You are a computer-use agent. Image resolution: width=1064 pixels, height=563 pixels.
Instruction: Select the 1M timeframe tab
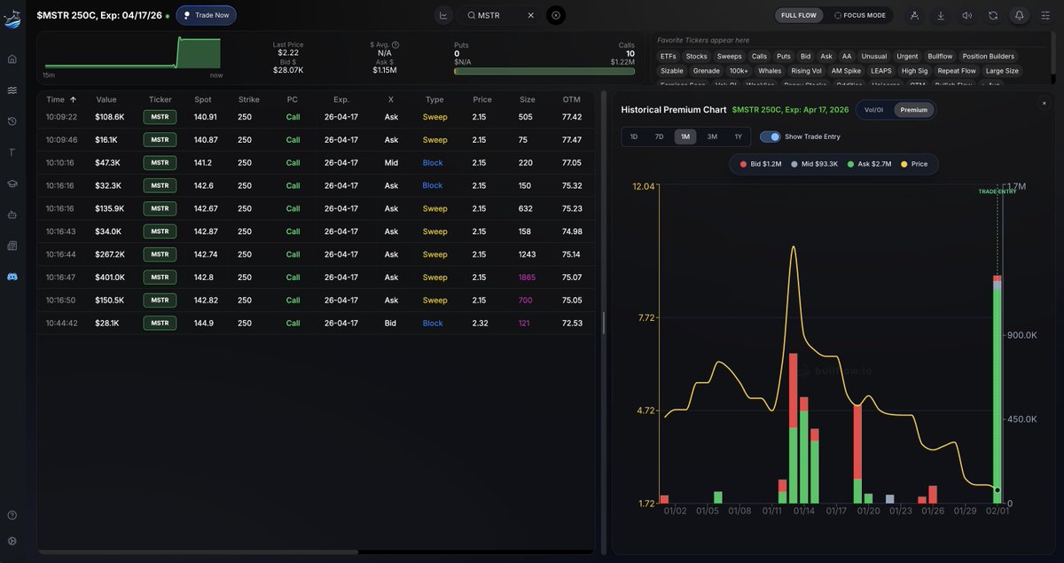pos(685,137)
